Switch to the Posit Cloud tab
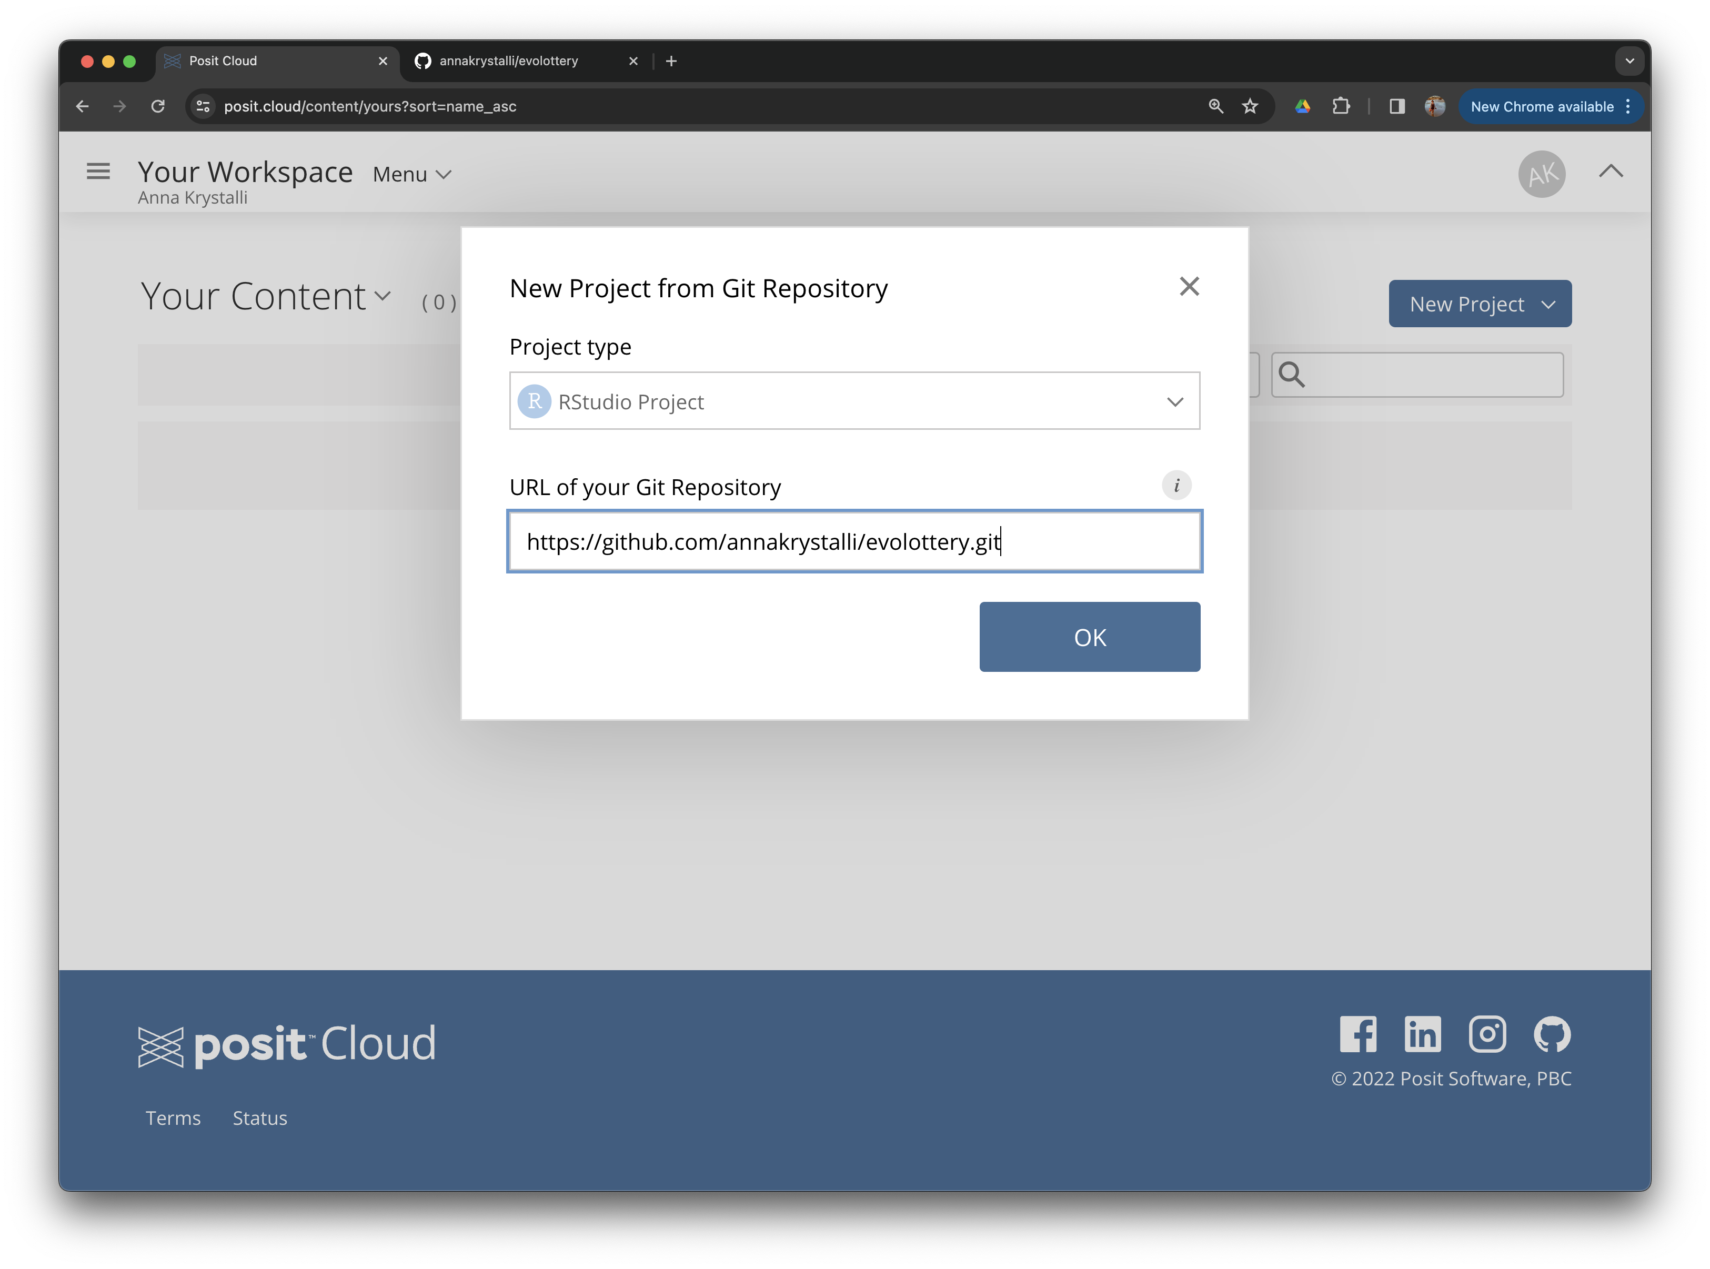 coord(277,61)
